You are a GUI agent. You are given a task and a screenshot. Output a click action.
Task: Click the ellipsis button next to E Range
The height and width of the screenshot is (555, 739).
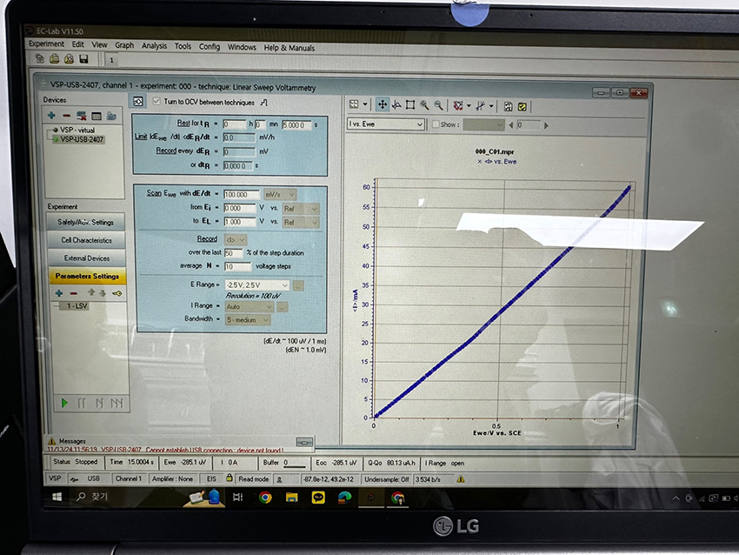tap(298, 285)
